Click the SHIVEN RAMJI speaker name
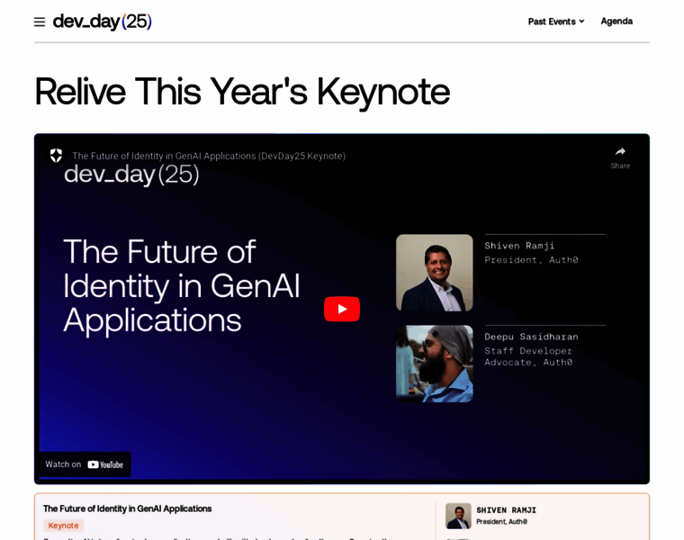The width and height of the screenshot is (684, 540). pyautogui.click(x=506, y=509)
